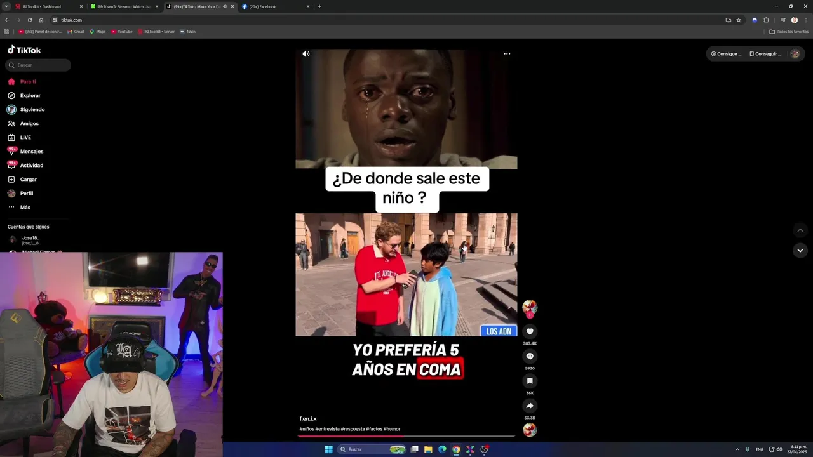The height and width of the screenshot is (457, 813).
Task: Open Explorar in the sidebar
Action: (24, 96)
